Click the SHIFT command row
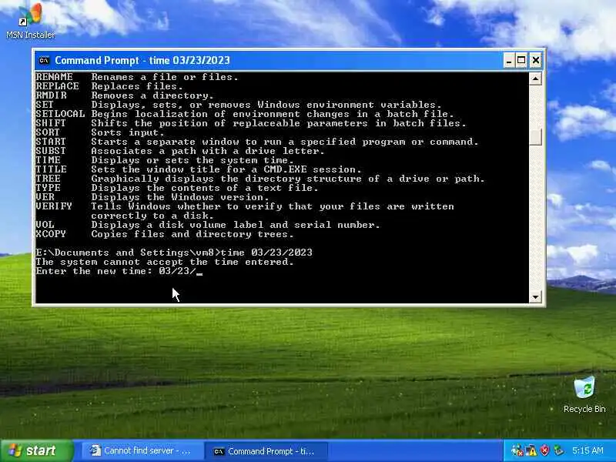 click(251, 123)
